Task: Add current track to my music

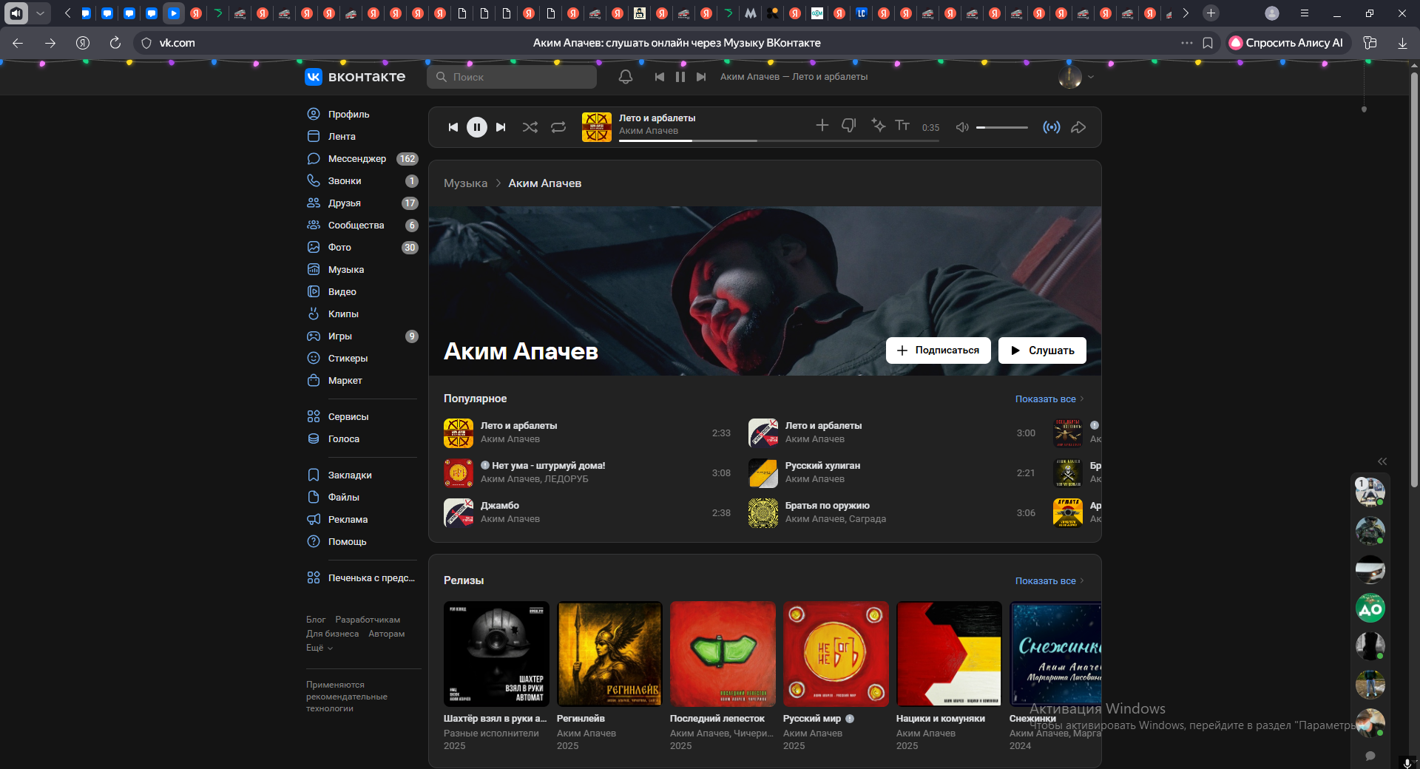Action: (x=822, y=126)
